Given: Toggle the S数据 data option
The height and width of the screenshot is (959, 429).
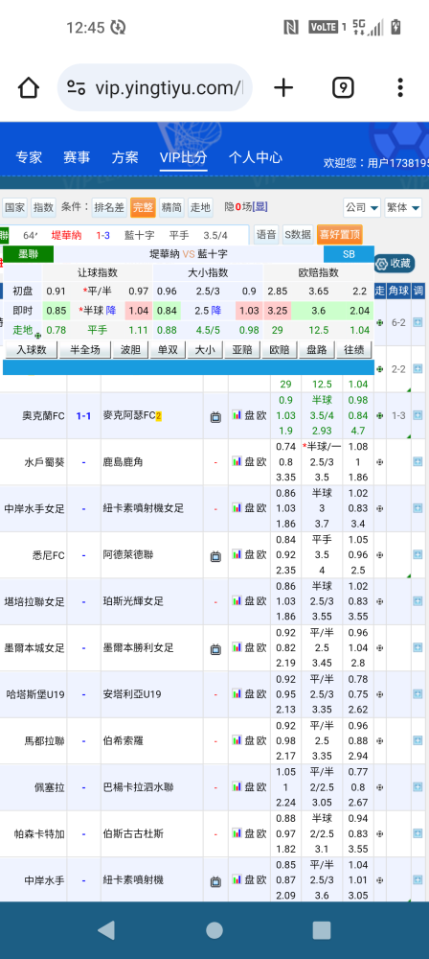Looking at the screenshot, I should click(298, 234).
